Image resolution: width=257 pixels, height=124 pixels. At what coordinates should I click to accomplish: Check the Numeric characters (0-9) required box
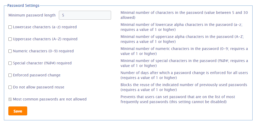tap(10, 51)
